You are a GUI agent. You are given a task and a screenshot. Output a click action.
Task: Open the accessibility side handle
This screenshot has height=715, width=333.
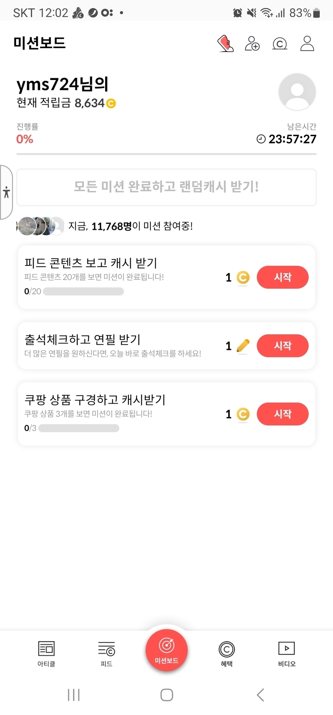6,192
